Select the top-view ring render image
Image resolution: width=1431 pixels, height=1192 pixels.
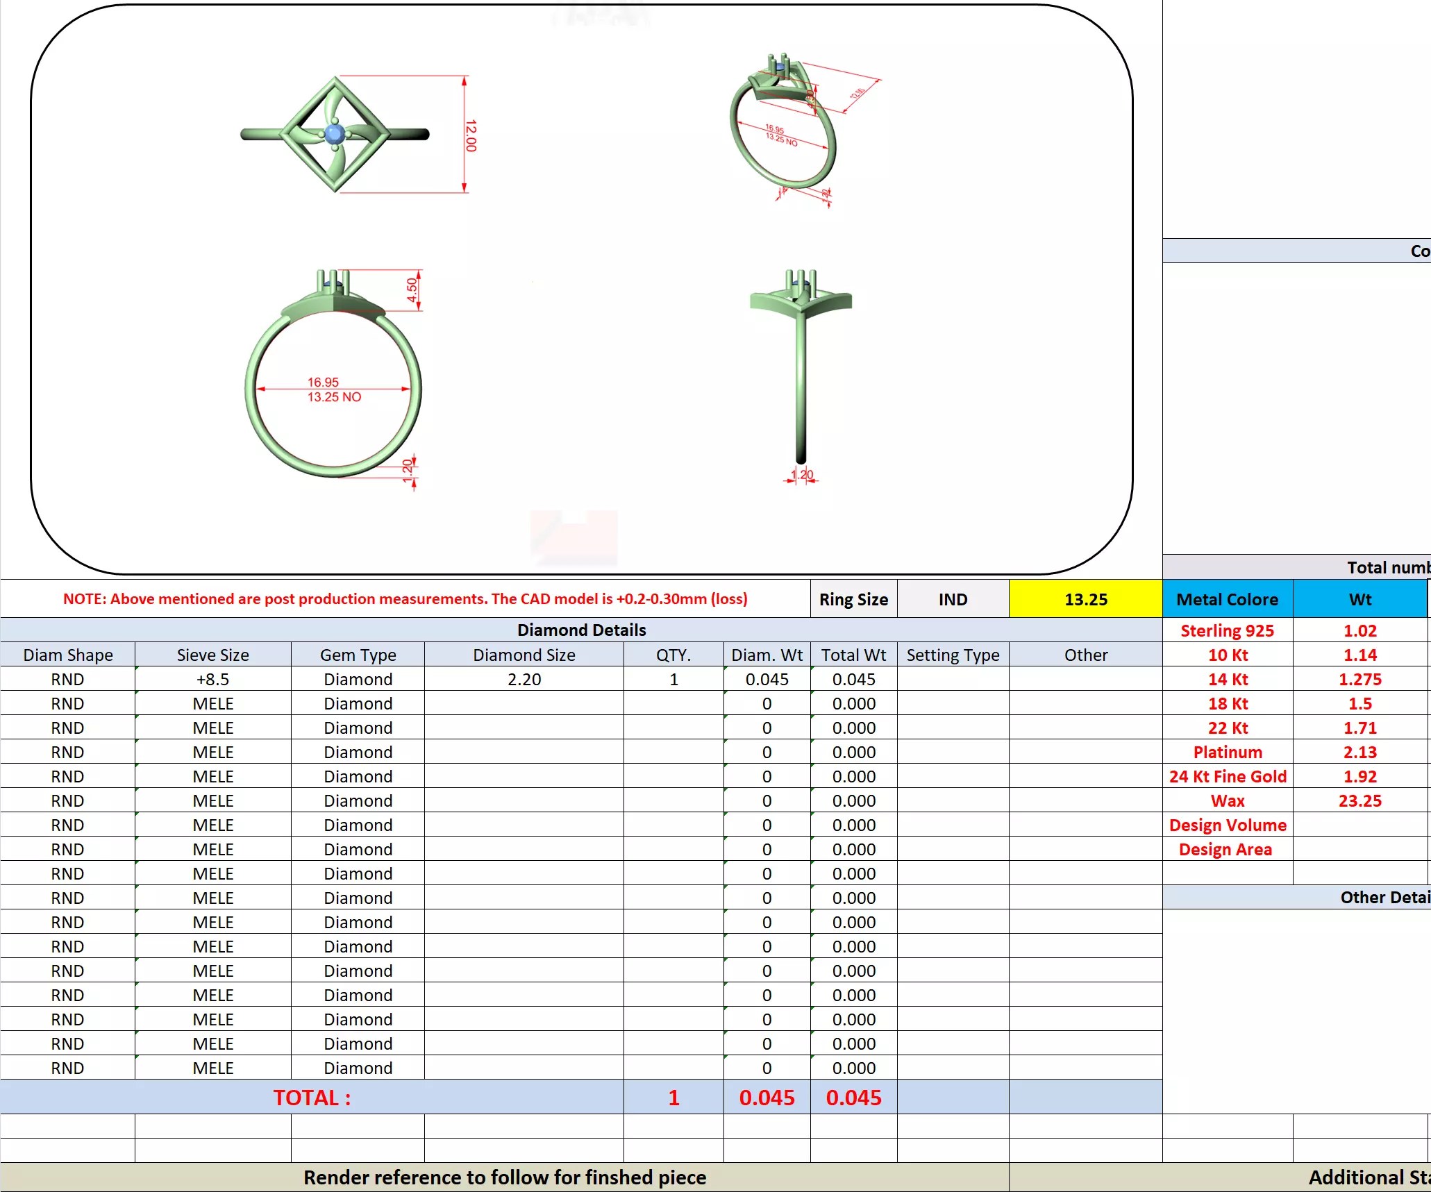click(358, 134)
